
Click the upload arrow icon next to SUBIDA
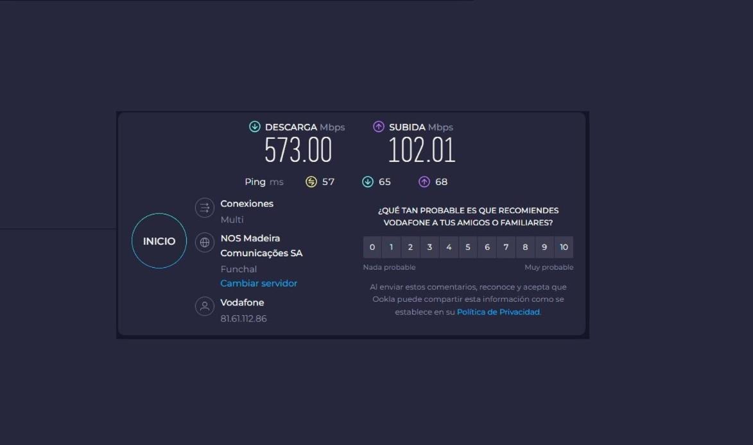379,127
